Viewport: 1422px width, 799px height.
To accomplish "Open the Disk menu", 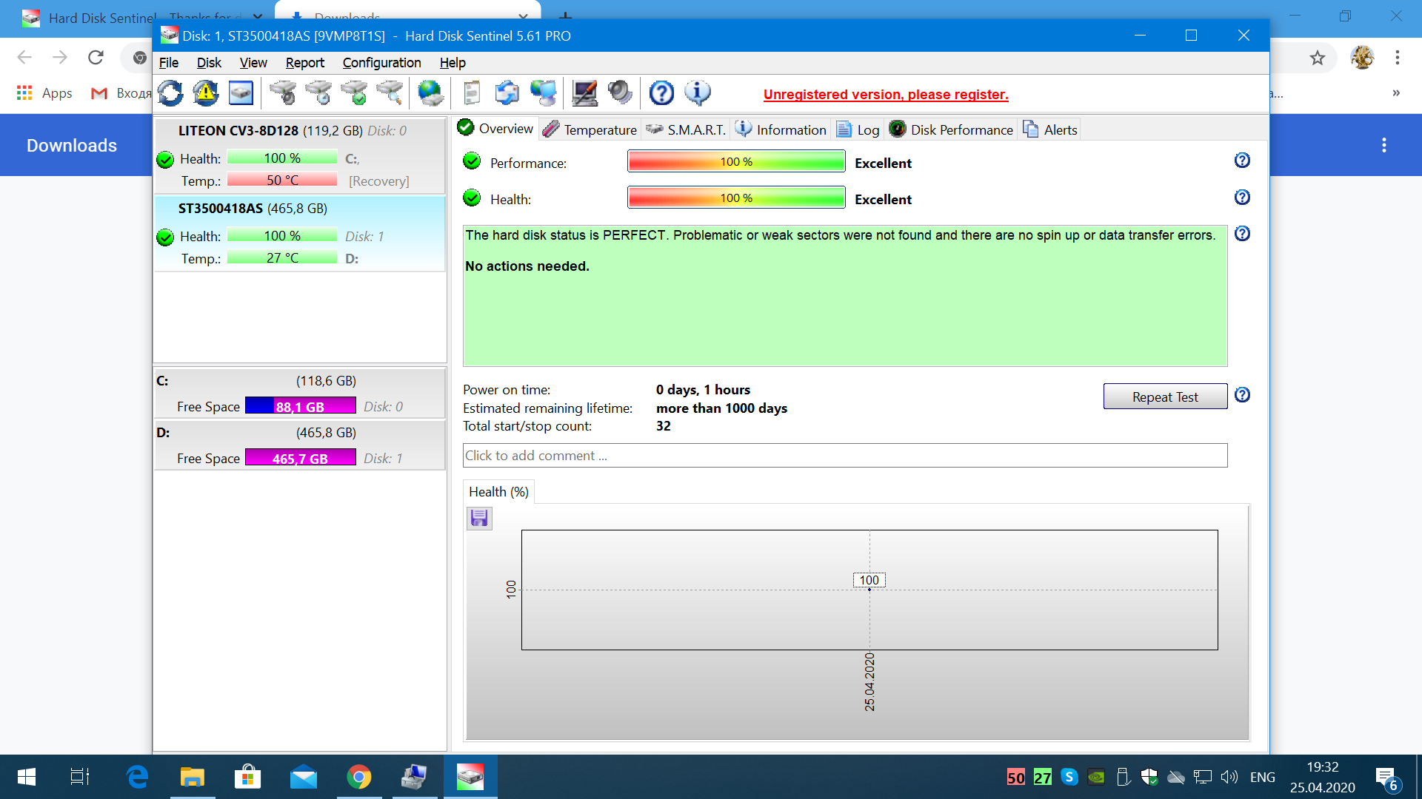I will click(x=209, y=63).
